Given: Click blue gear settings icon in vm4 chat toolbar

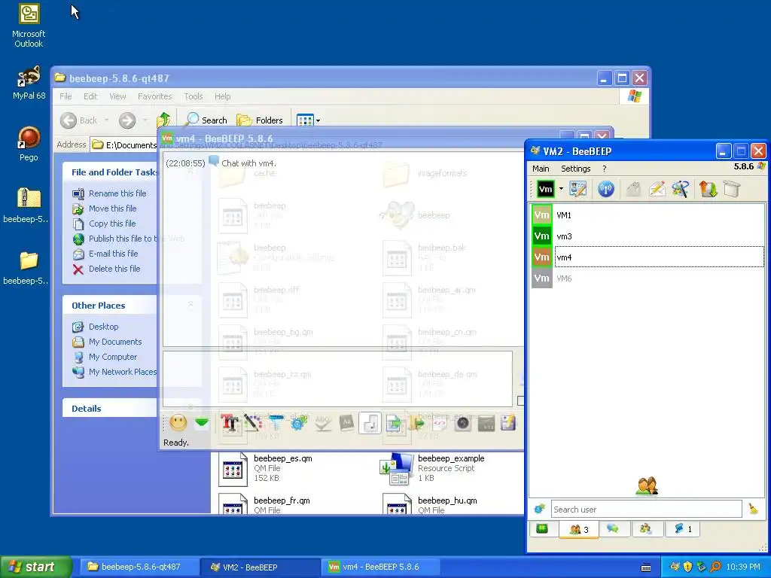Looking at the screenshot, I should (299, 423).
